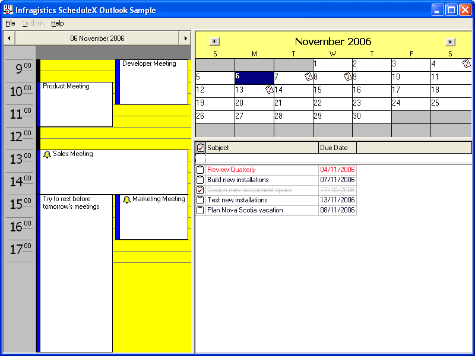
Task: Uncheck the Design new component specs task
Action: (x=200, y=190)
